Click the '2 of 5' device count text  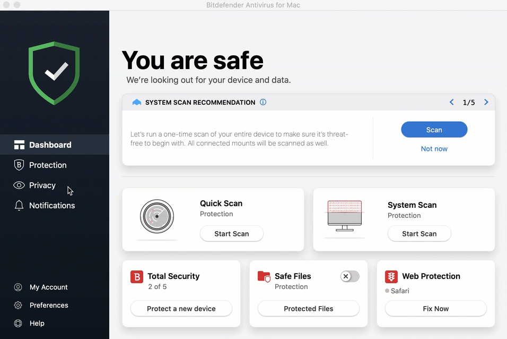[x=158, y=287]
